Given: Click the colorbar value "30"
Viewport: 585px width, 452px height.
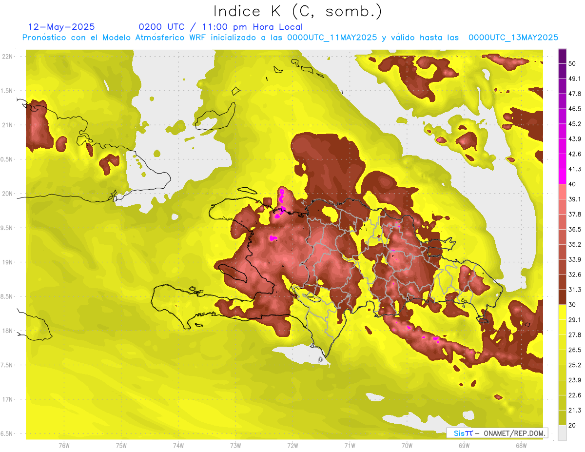Looking at the screenshot, I should click(572, 305).
